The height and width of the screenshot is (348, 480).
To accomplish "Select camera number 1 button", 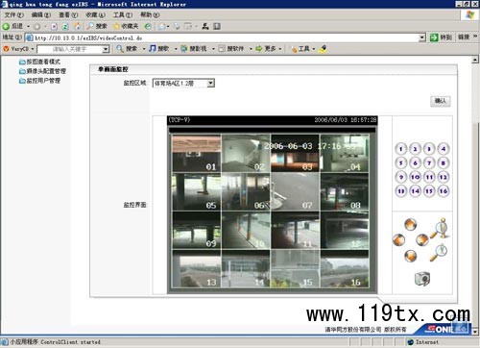I will pyautogui.click(x=401, y=149).
